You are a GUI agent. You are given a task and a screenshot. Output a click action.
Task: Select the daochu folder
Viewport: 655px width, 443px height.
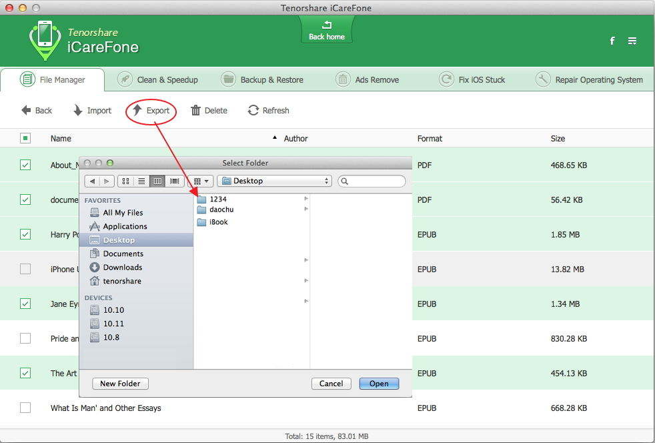215,209
